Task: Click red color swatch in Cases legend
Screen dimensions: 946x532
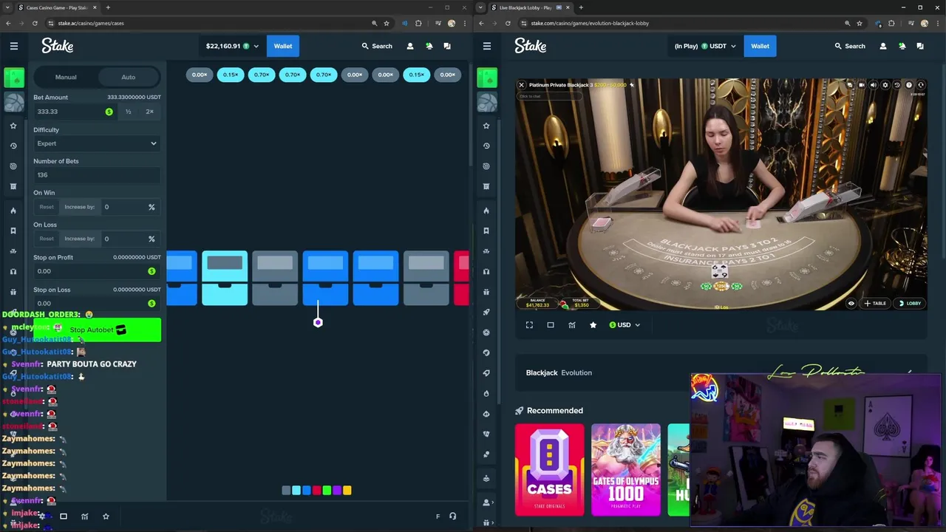Action: click(316, 490)
